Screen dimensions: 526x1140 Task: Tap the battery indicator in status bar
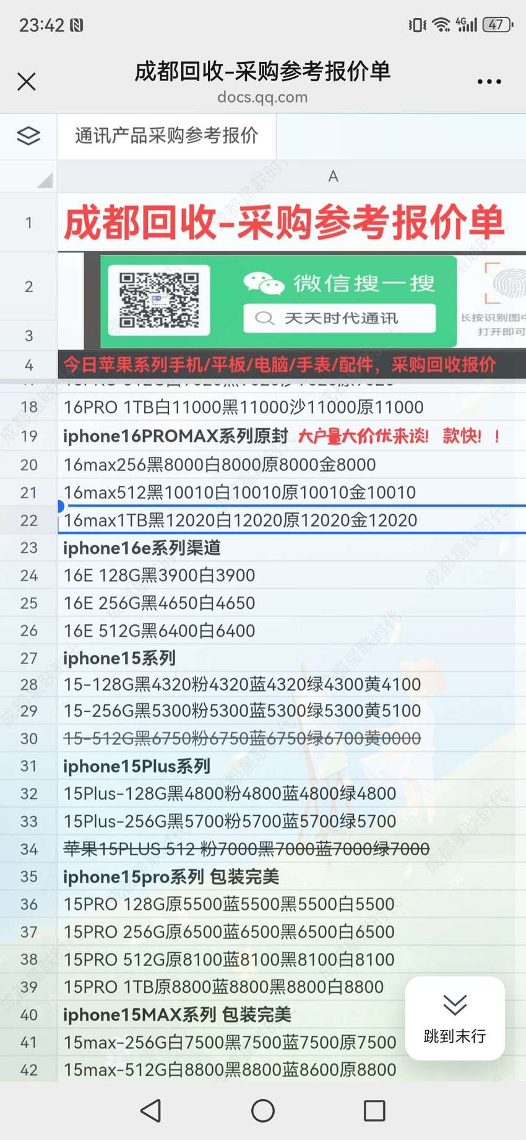[x=498, y=25]
